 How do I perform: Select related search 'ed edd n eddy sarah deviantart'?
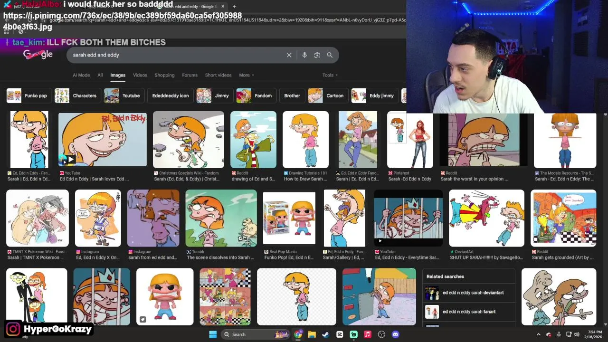pyautogui.click(x=468, y=293)
